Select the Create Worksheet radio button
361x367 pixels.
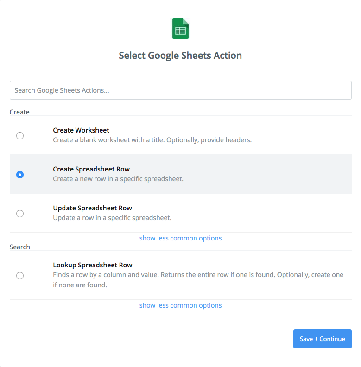(20, 136)
